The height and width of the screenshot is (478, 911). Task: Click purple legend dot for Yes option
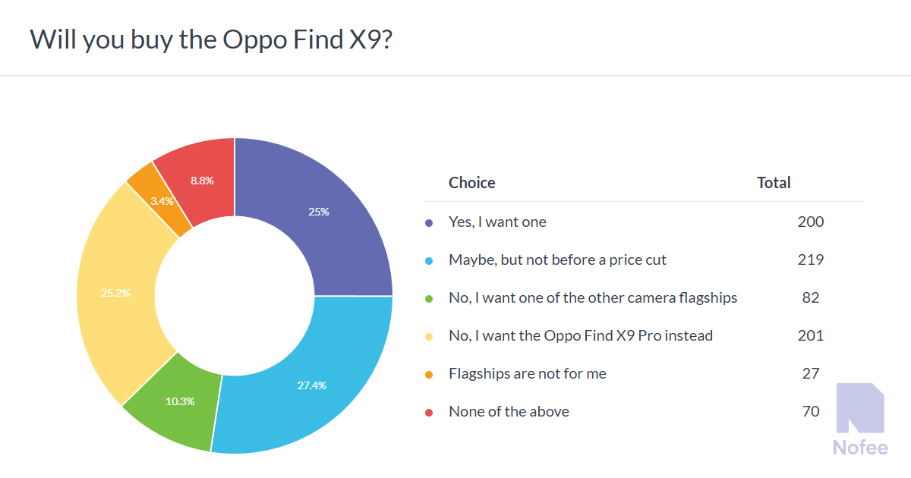point(429,223)
